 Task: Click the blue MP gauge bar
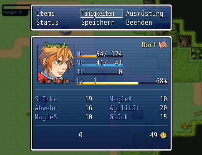click(100, 65)
